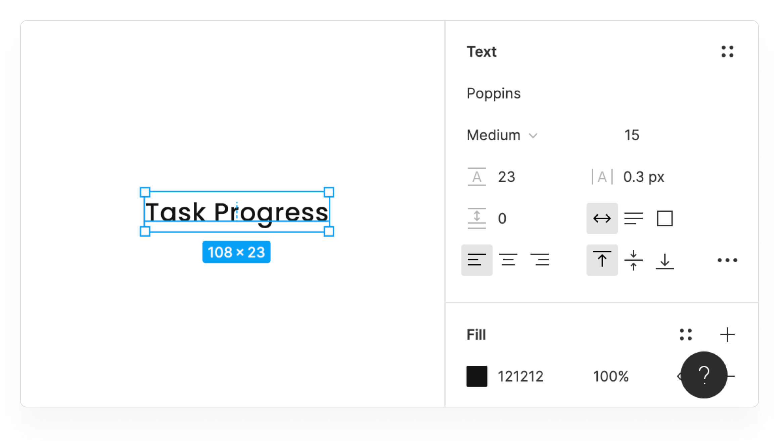Set text alignment to center
779x441 pixels.
pos(508,260)
